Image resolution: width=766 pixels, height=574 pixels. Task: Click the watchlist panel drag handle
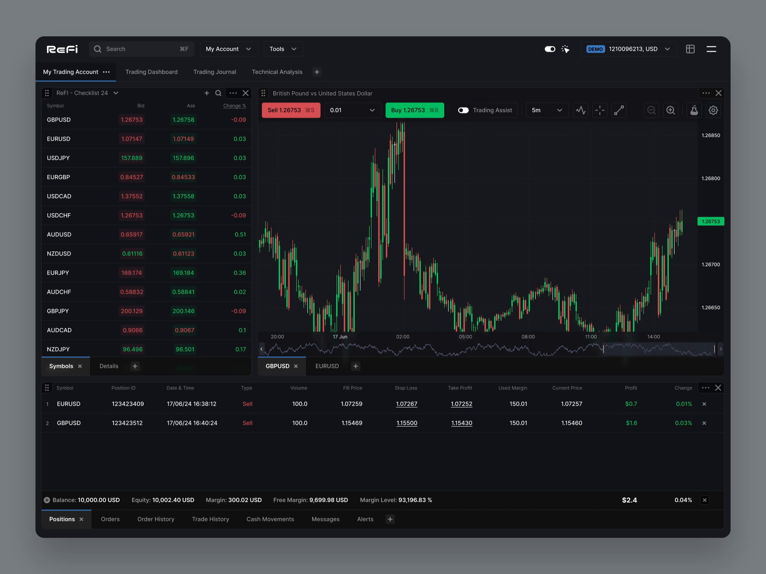click(x=47, y=93)
